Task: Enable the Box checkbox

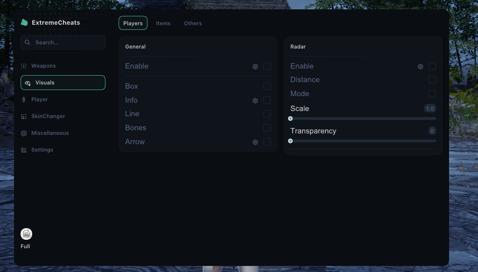Action: 267,86
